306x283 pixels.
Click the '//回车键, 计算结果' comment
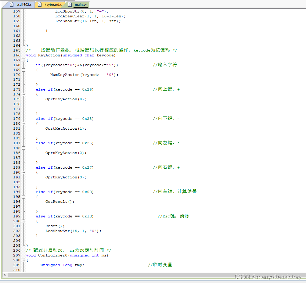(175, 192)
